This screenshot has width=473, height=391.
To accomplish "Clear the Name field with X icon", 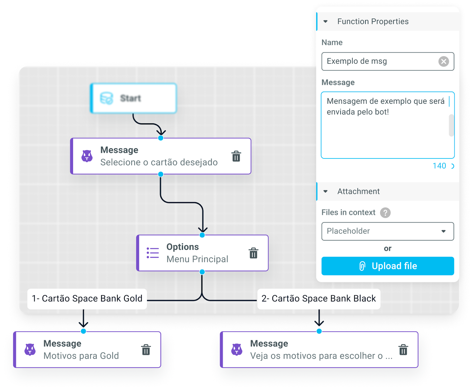I will coord(443,61).
